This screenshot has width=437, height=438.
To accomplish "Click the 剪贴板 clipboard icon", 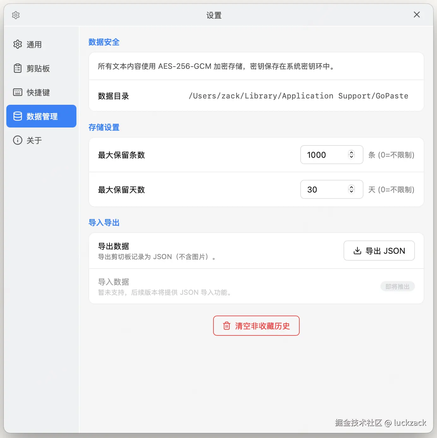I will tap(18, 68).
